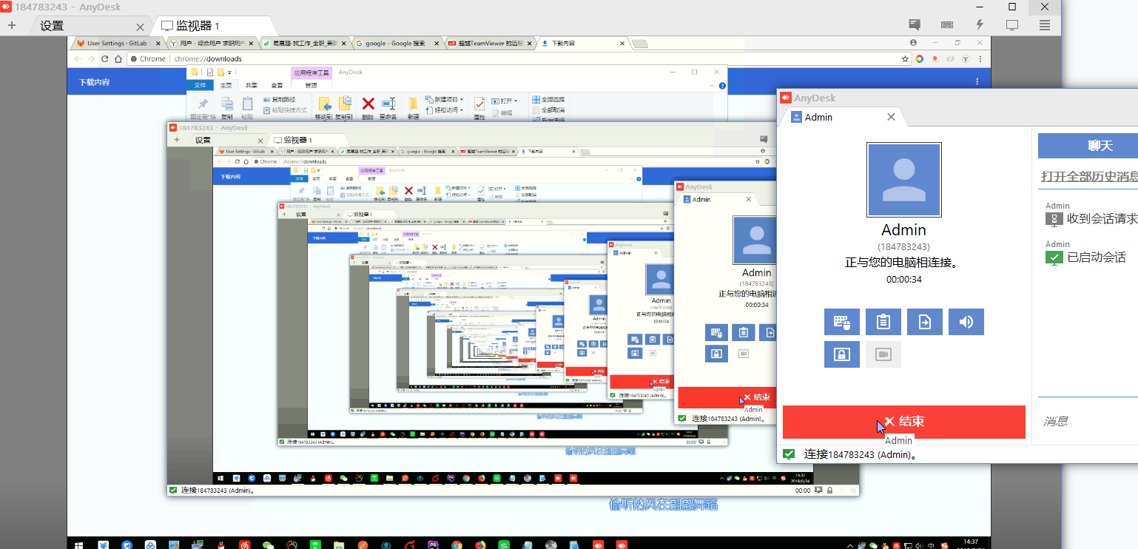Click the 聊天 chat header button

(1088, 146)
